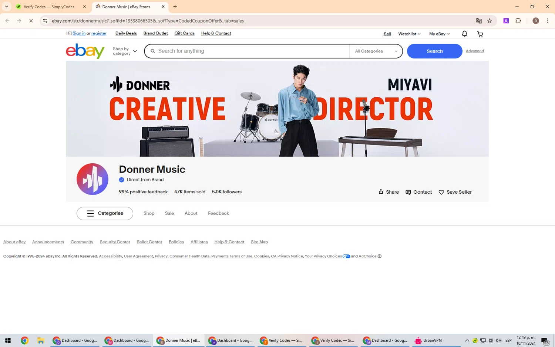Open the browser extensions puzzle icon
The width and height of the screenshot is (555, 347).
518,21
